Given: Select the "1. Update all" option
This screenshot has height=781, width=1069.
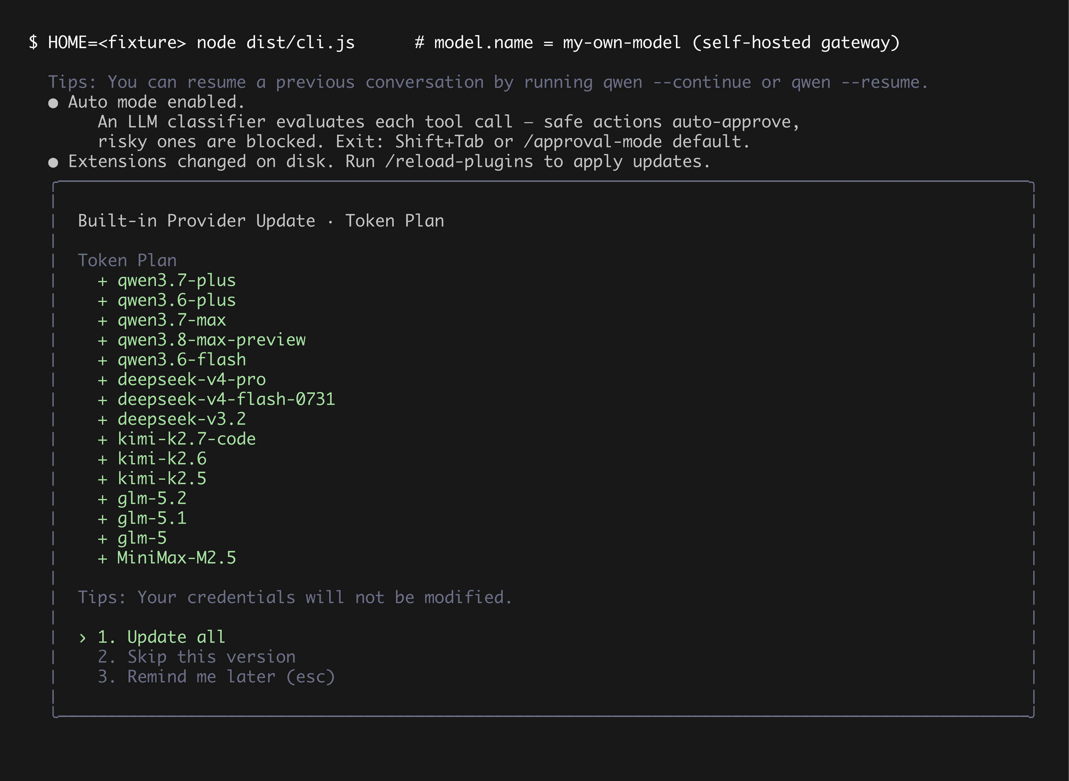Looking at the screenshot, I should [161, 637].
